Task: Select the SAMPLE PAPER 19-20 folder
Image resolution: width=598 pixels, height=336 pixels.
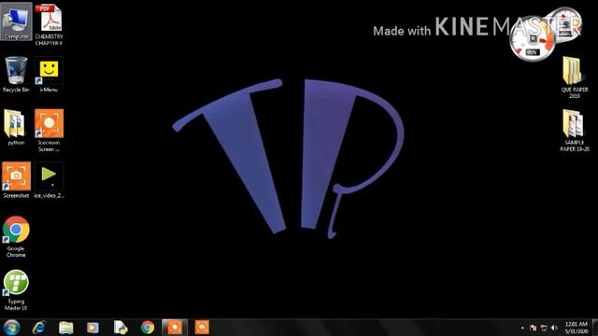Action: (575, 131)
